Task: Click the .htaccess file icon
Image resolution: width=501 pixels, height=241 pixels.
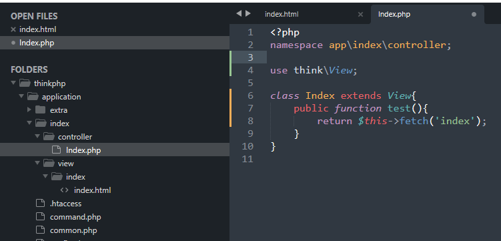Action: pyautogui.click(x=40, y=204)
